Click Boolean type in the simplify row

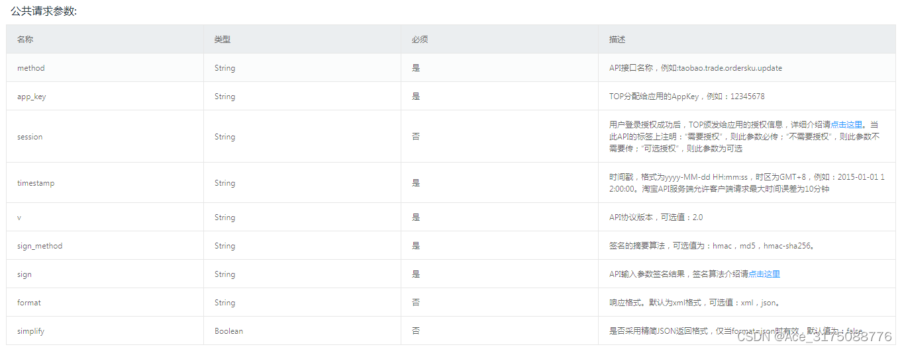[x=228, y=331]
